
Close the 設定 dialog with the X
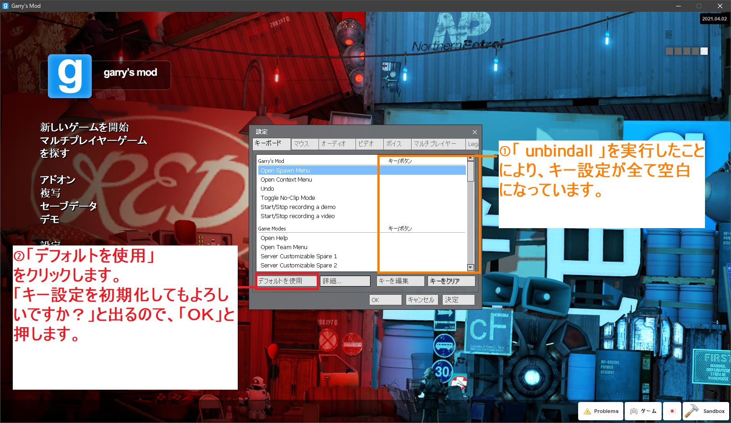475,132
